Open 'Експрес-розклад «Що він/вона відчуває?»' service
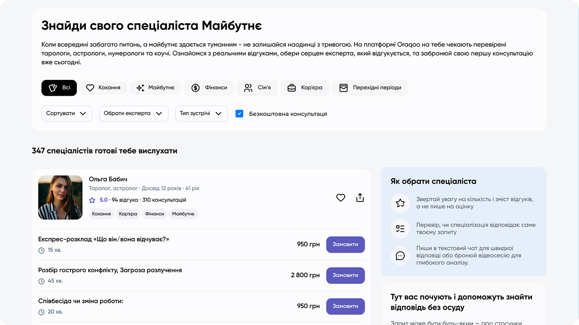Viewport: 579px width, 325px height. click(x=104, y=239)
